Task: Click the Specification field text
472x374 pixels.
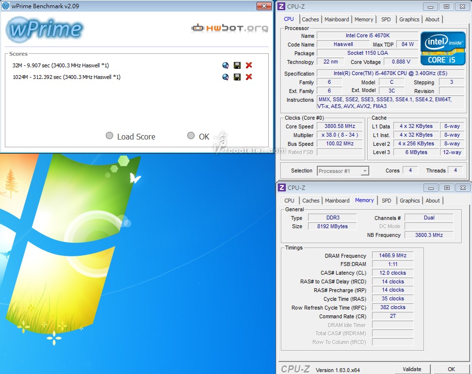Action: pos(391,73)
